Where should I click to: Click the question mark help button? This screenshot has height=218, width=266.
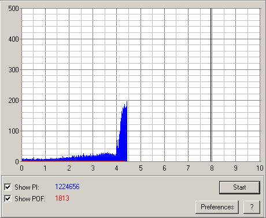pos(252,207)
